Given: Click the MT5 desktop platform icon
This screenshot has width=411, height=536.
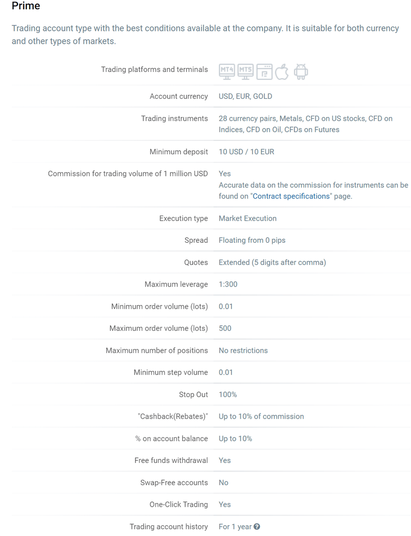Looking at the screenshot, I should point(246,72).
